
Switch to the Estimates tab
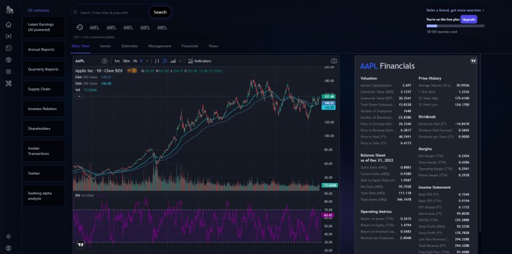(130, 46)
